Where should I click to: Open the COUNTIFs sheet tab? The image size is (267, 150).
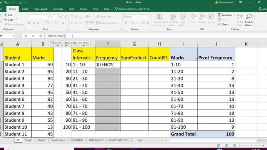click(x=77, y=140)
